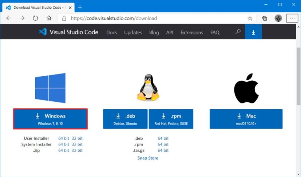Go back with the browser back arrow

tap(9, 18)
